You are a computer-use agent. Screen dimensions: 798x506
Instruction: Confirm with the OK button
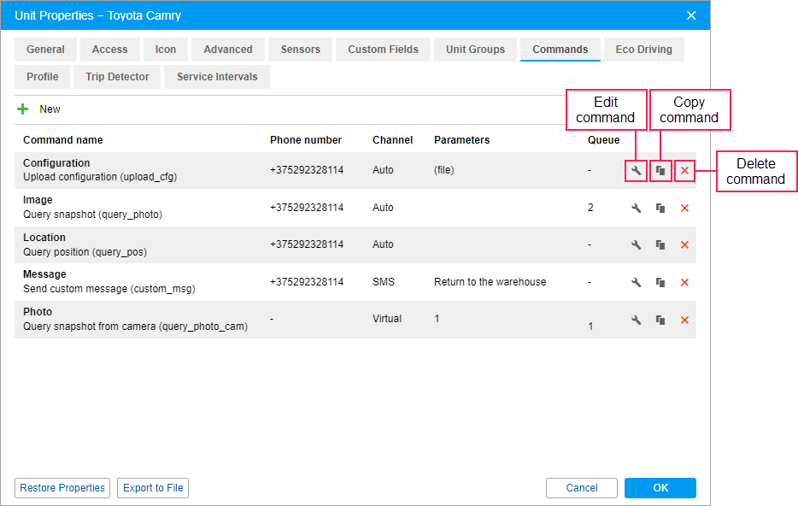(660, 488)
